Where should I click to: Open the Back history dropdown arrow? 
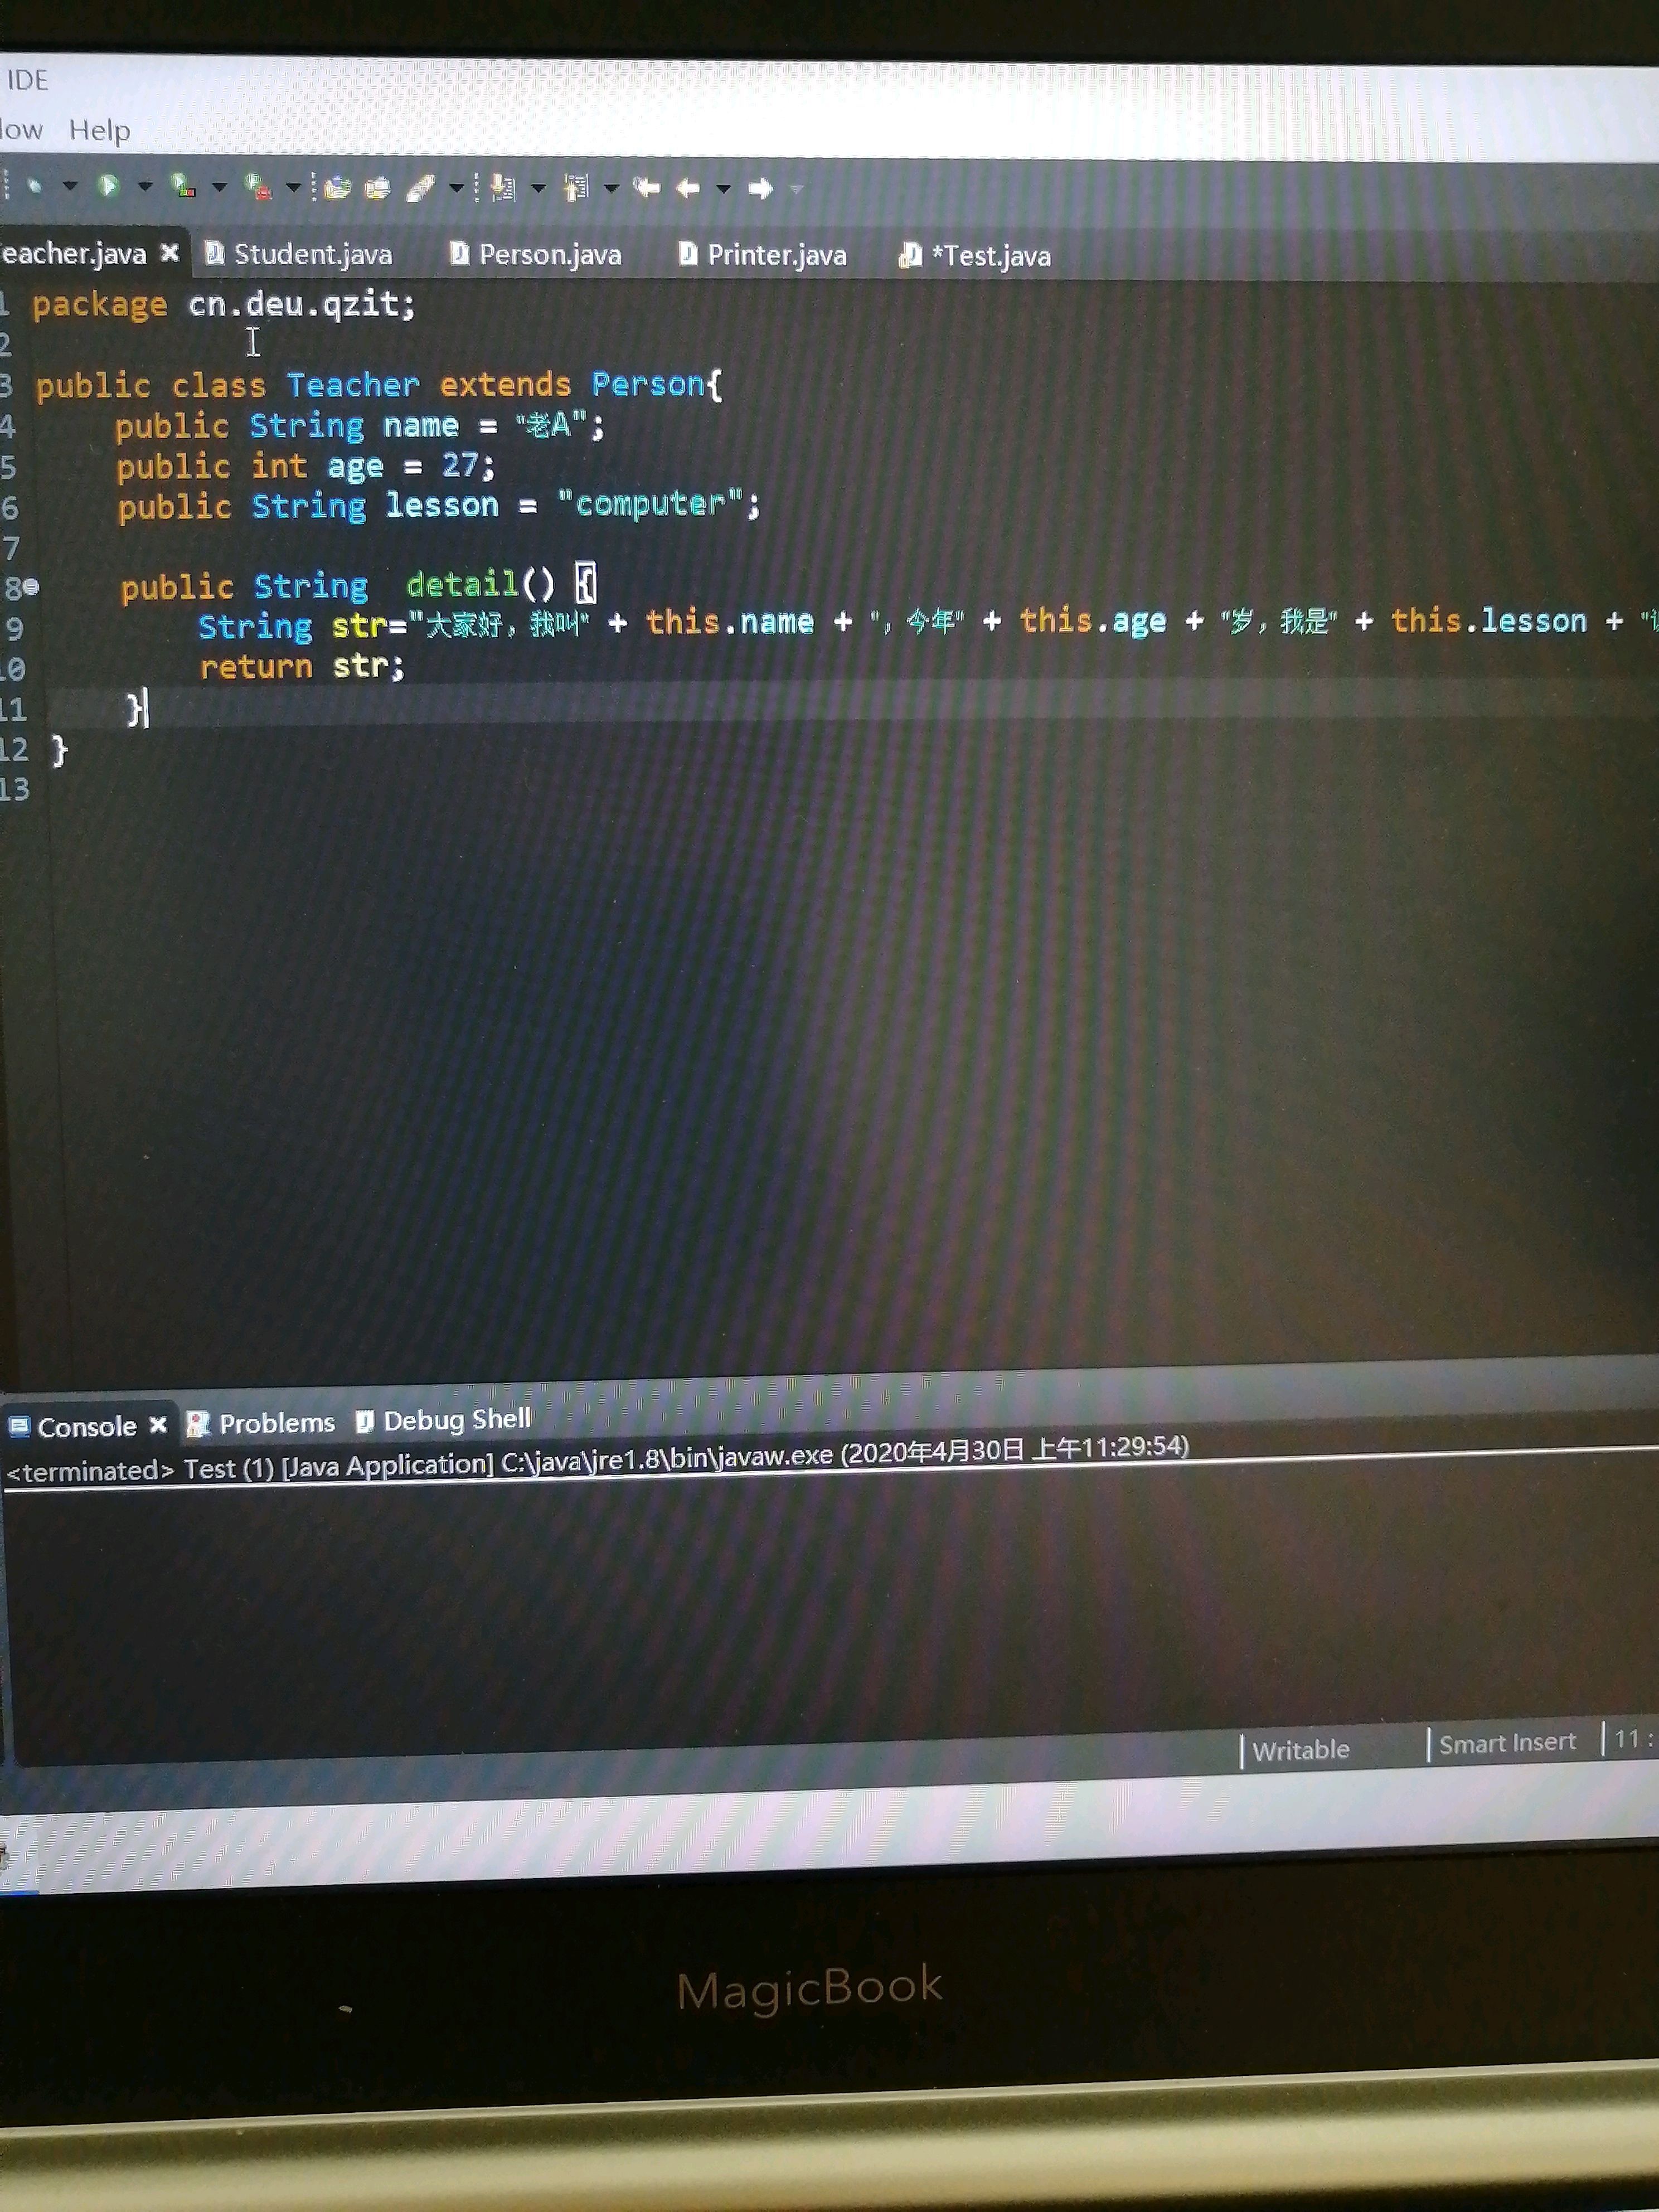[723, 188]
